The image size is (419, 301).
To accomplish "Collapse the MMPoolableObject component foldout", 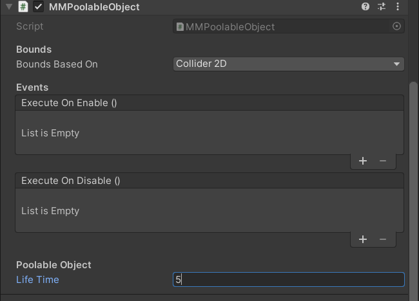I will point(9,6).
